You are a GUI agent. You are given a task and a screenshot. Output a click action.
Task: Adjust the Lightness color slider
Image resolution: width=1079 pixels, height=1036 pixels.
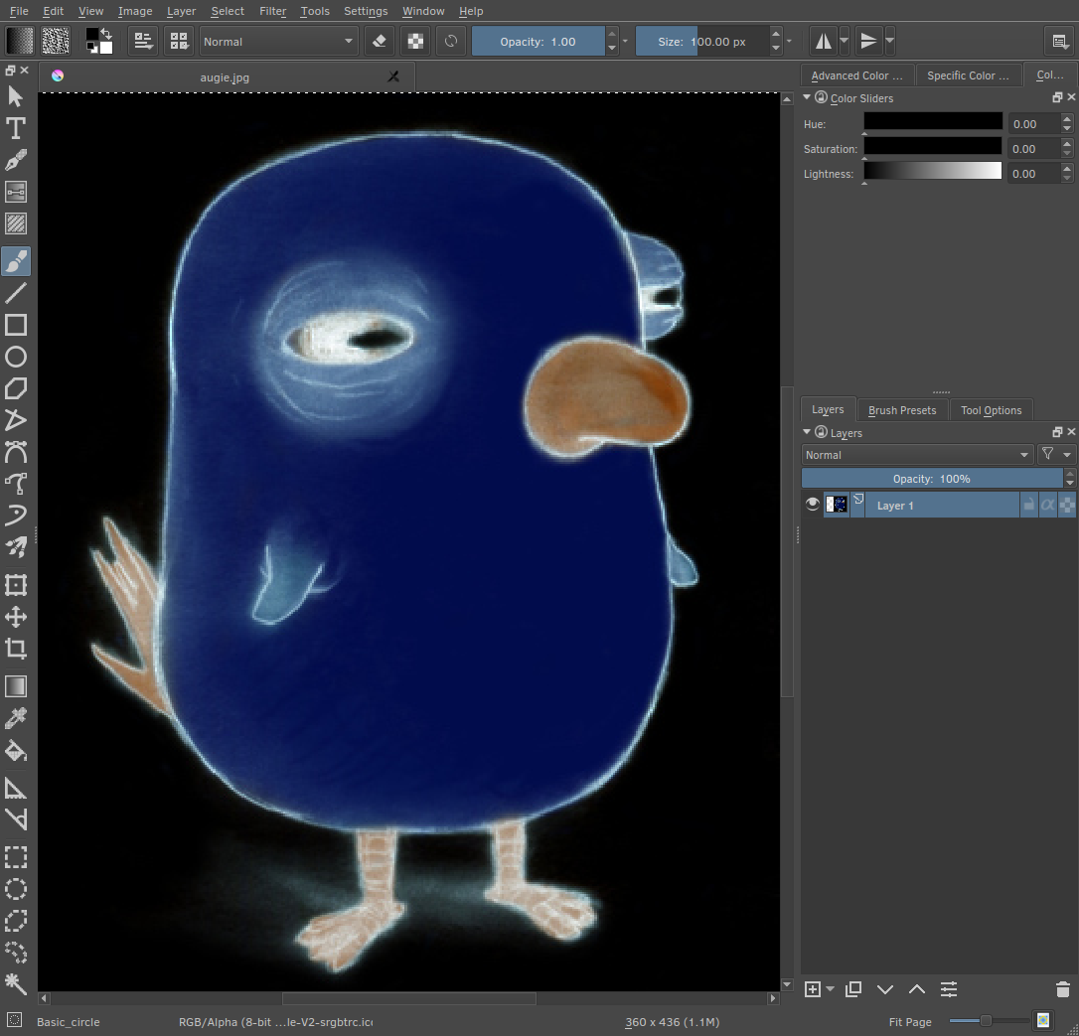click(932, 172)
